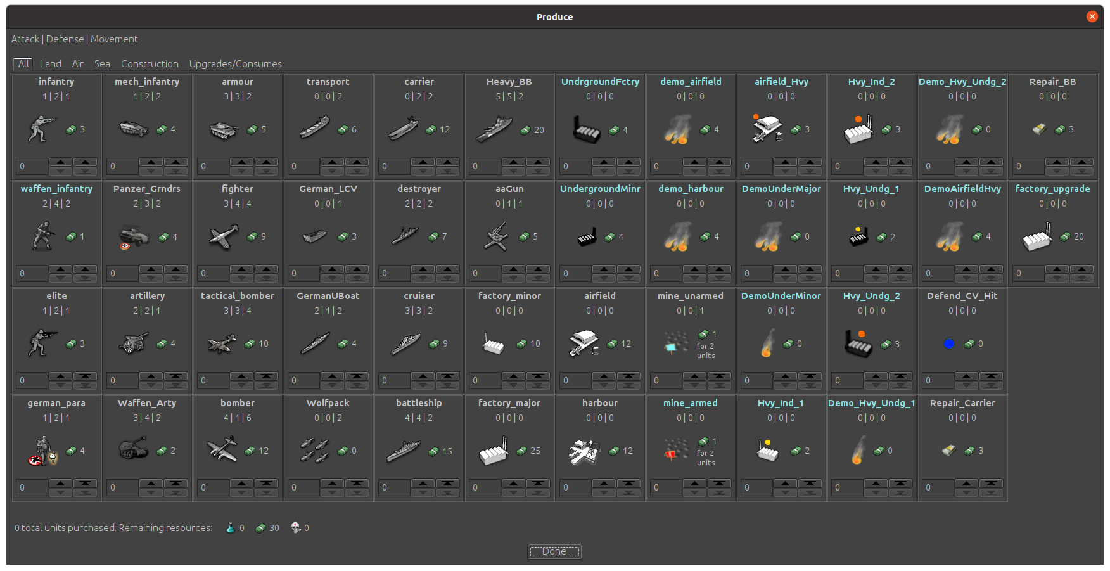Switch to the Land tab

[x=51, y=64]
